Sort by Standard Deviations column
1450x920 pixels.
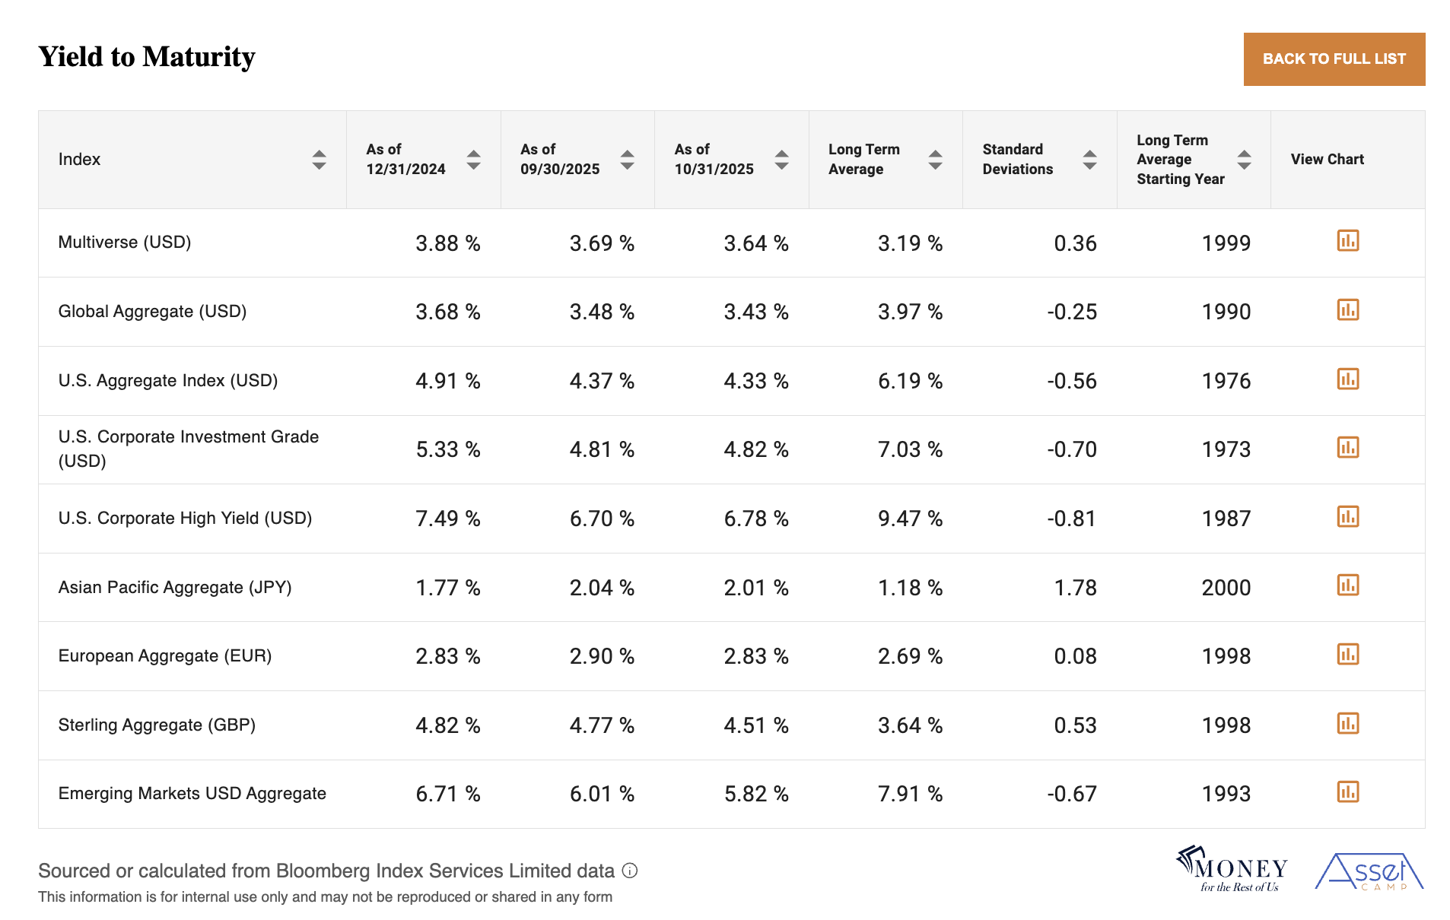click(x=1089, y=160)
